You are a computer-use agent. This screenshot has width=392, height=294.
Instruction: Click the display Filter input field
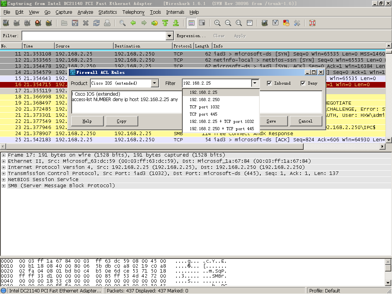(94, 36)
